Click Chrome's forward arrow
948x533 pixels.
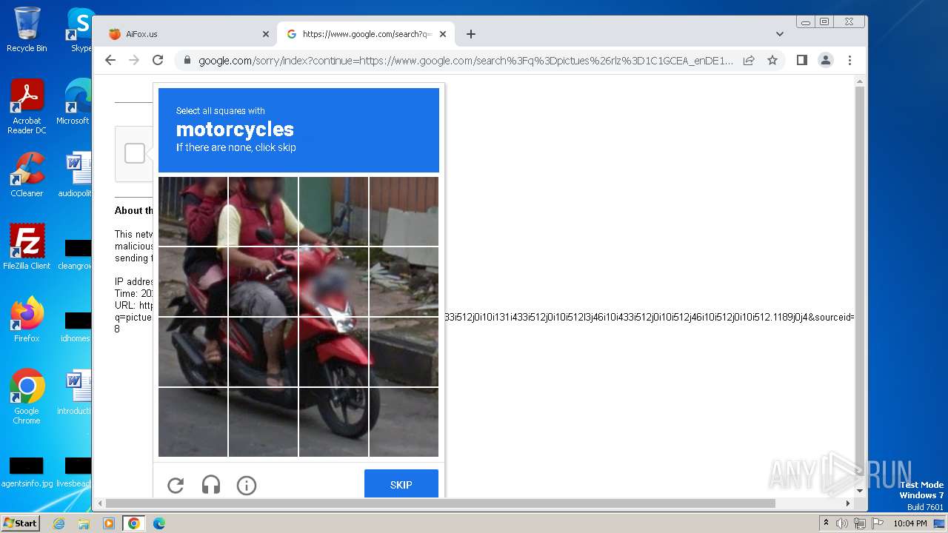point(134,60)
